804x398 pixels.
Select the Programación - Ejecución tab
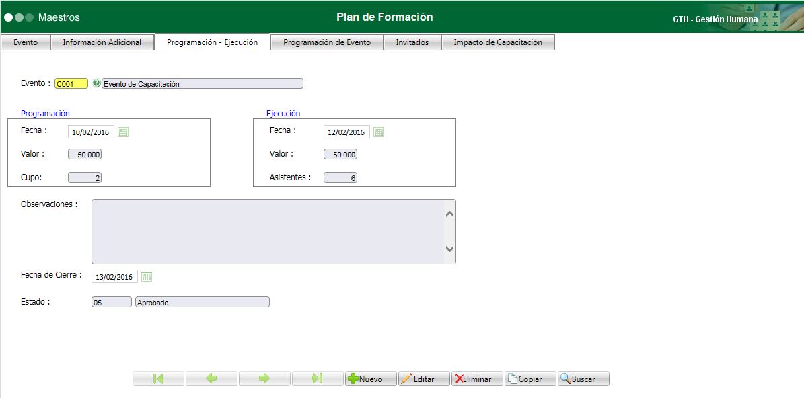(x=213, y=42)
